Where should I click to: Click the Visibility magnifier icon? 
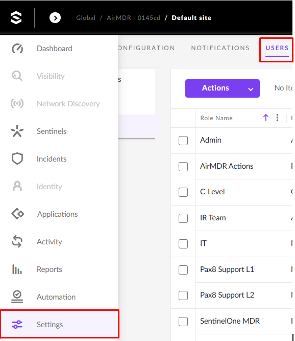[x=17, y=76]
